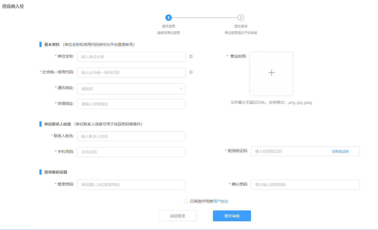Click step description 单位信息提交平台审核
378x230 pixels.
(x=241, y=33)
